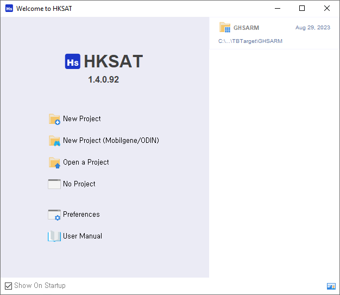Choose the New Project label
The image size is (340, 295).
(82, 119)
